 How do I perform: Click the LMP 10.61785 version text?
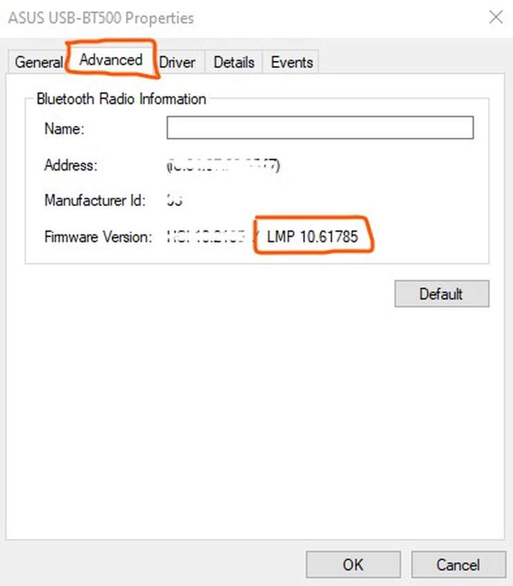coord(312,237)
